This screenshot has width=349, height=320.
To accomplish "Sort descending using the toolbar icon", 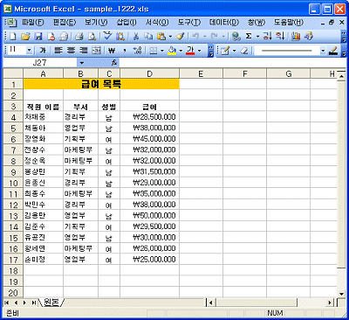I will (x=280, y=36).
